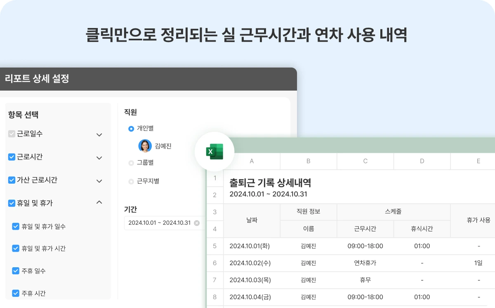Toggle the 근로일수 checkbox
This screenshot has height=308, width=495.
[12, 134]
